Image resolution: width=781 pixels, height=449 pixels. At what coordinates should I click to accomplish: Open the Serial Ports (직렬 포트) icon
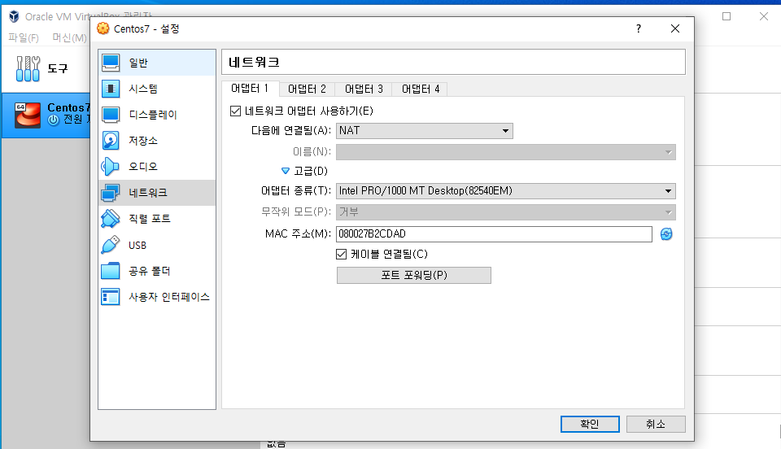tap(111, 219)
